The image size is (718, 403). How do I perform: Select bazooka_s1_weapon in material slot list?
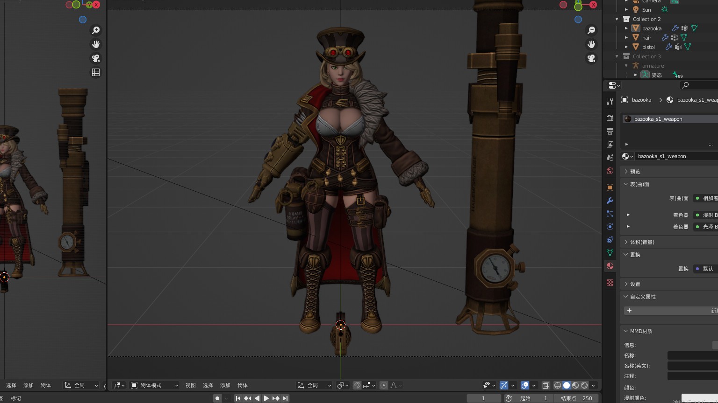tap(658, 119)
